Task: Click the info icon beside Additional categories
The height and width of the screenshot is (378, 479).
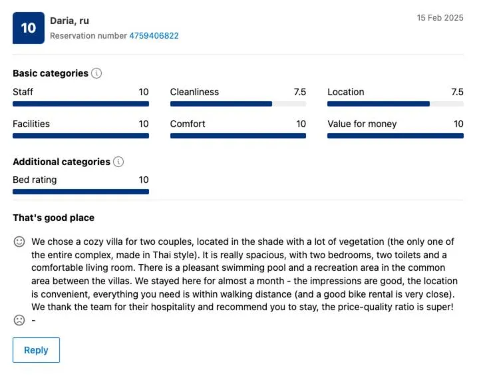Action: tap(118, 162)
